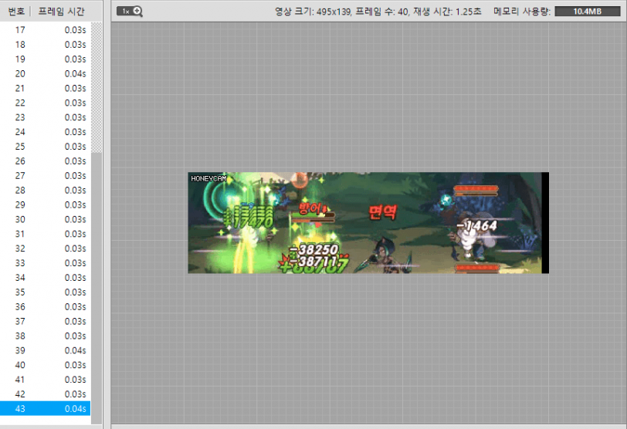Select frame 39 with 0.04s duration
Viewport: 627px width, 429px height.
click(46, 351)
